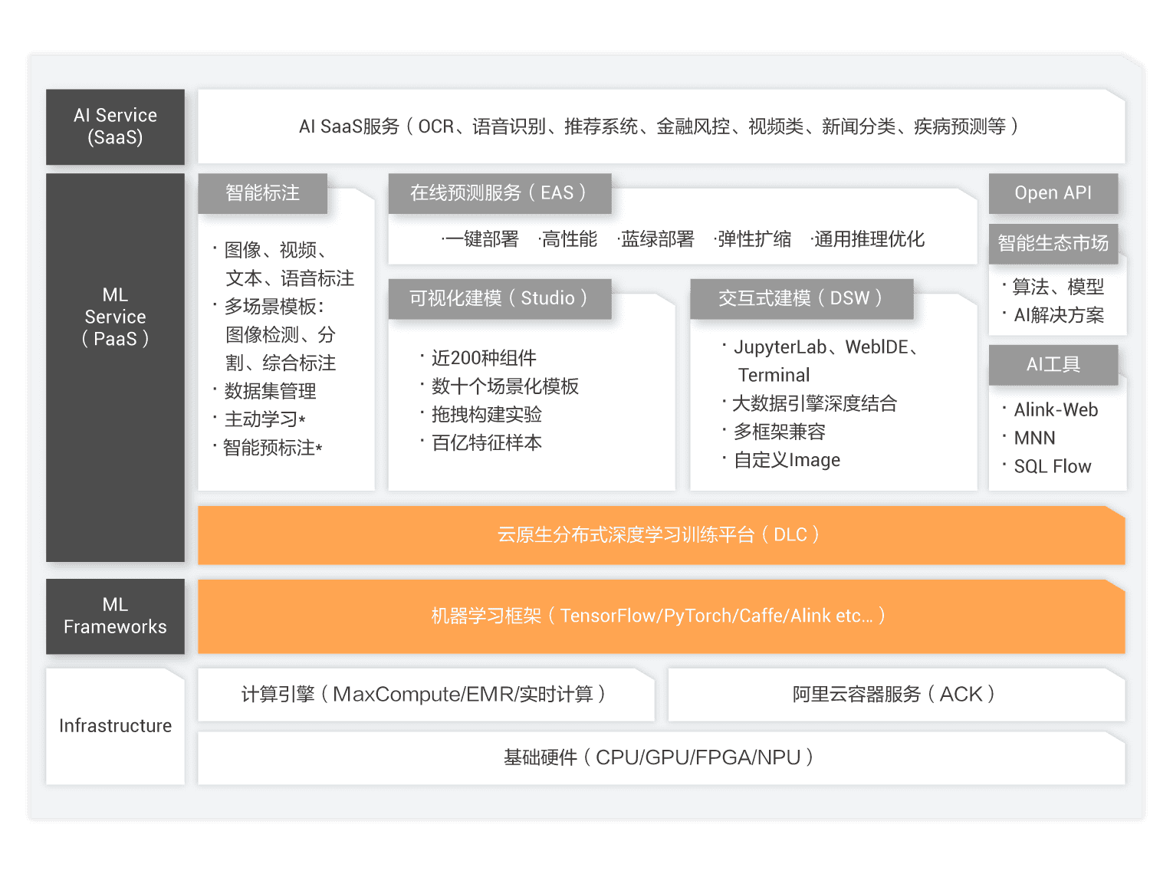
Task: Click the 蓝绿部署 item under EAS
Action: (x=656, y=239)
